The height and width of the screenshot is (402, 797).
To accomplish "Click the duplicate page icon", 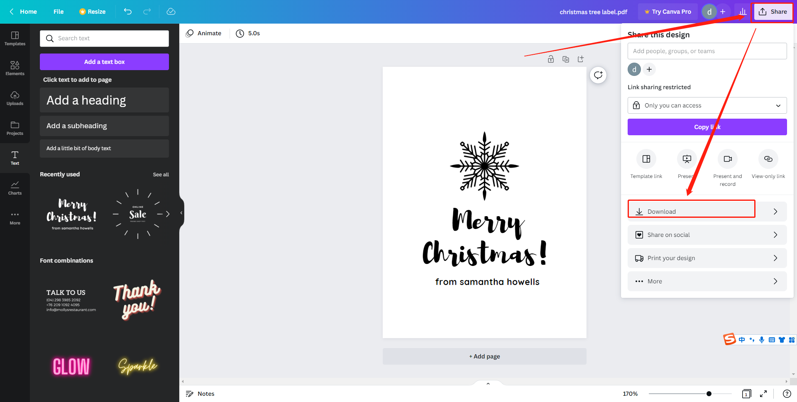I will pyautogui.click(x=566, y=59).
